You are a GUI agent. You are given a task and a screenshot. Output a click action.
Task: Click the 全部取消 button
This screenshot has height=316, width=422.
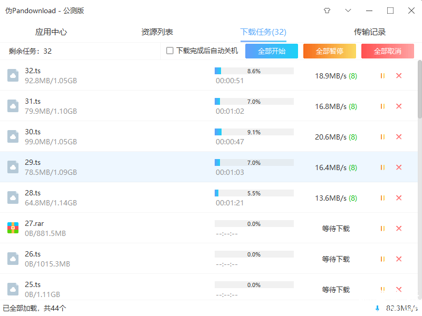388,51
